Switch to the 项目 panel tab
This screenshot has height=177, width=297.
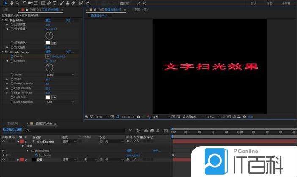click(5, 9)
